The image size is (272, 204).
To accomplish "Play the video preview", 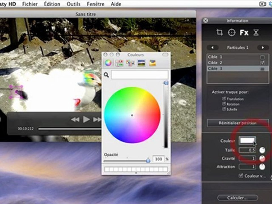I will [x=86, y=119].
